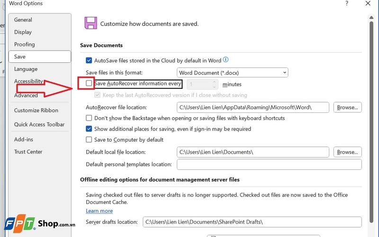Enable Save AutoRecover information every checkbox
379x237 pixels.
[89, 84]
